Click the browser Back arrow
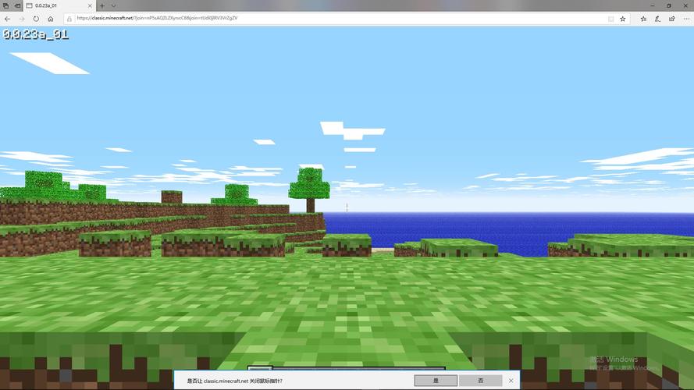The image size is (694, 390). 8,19
